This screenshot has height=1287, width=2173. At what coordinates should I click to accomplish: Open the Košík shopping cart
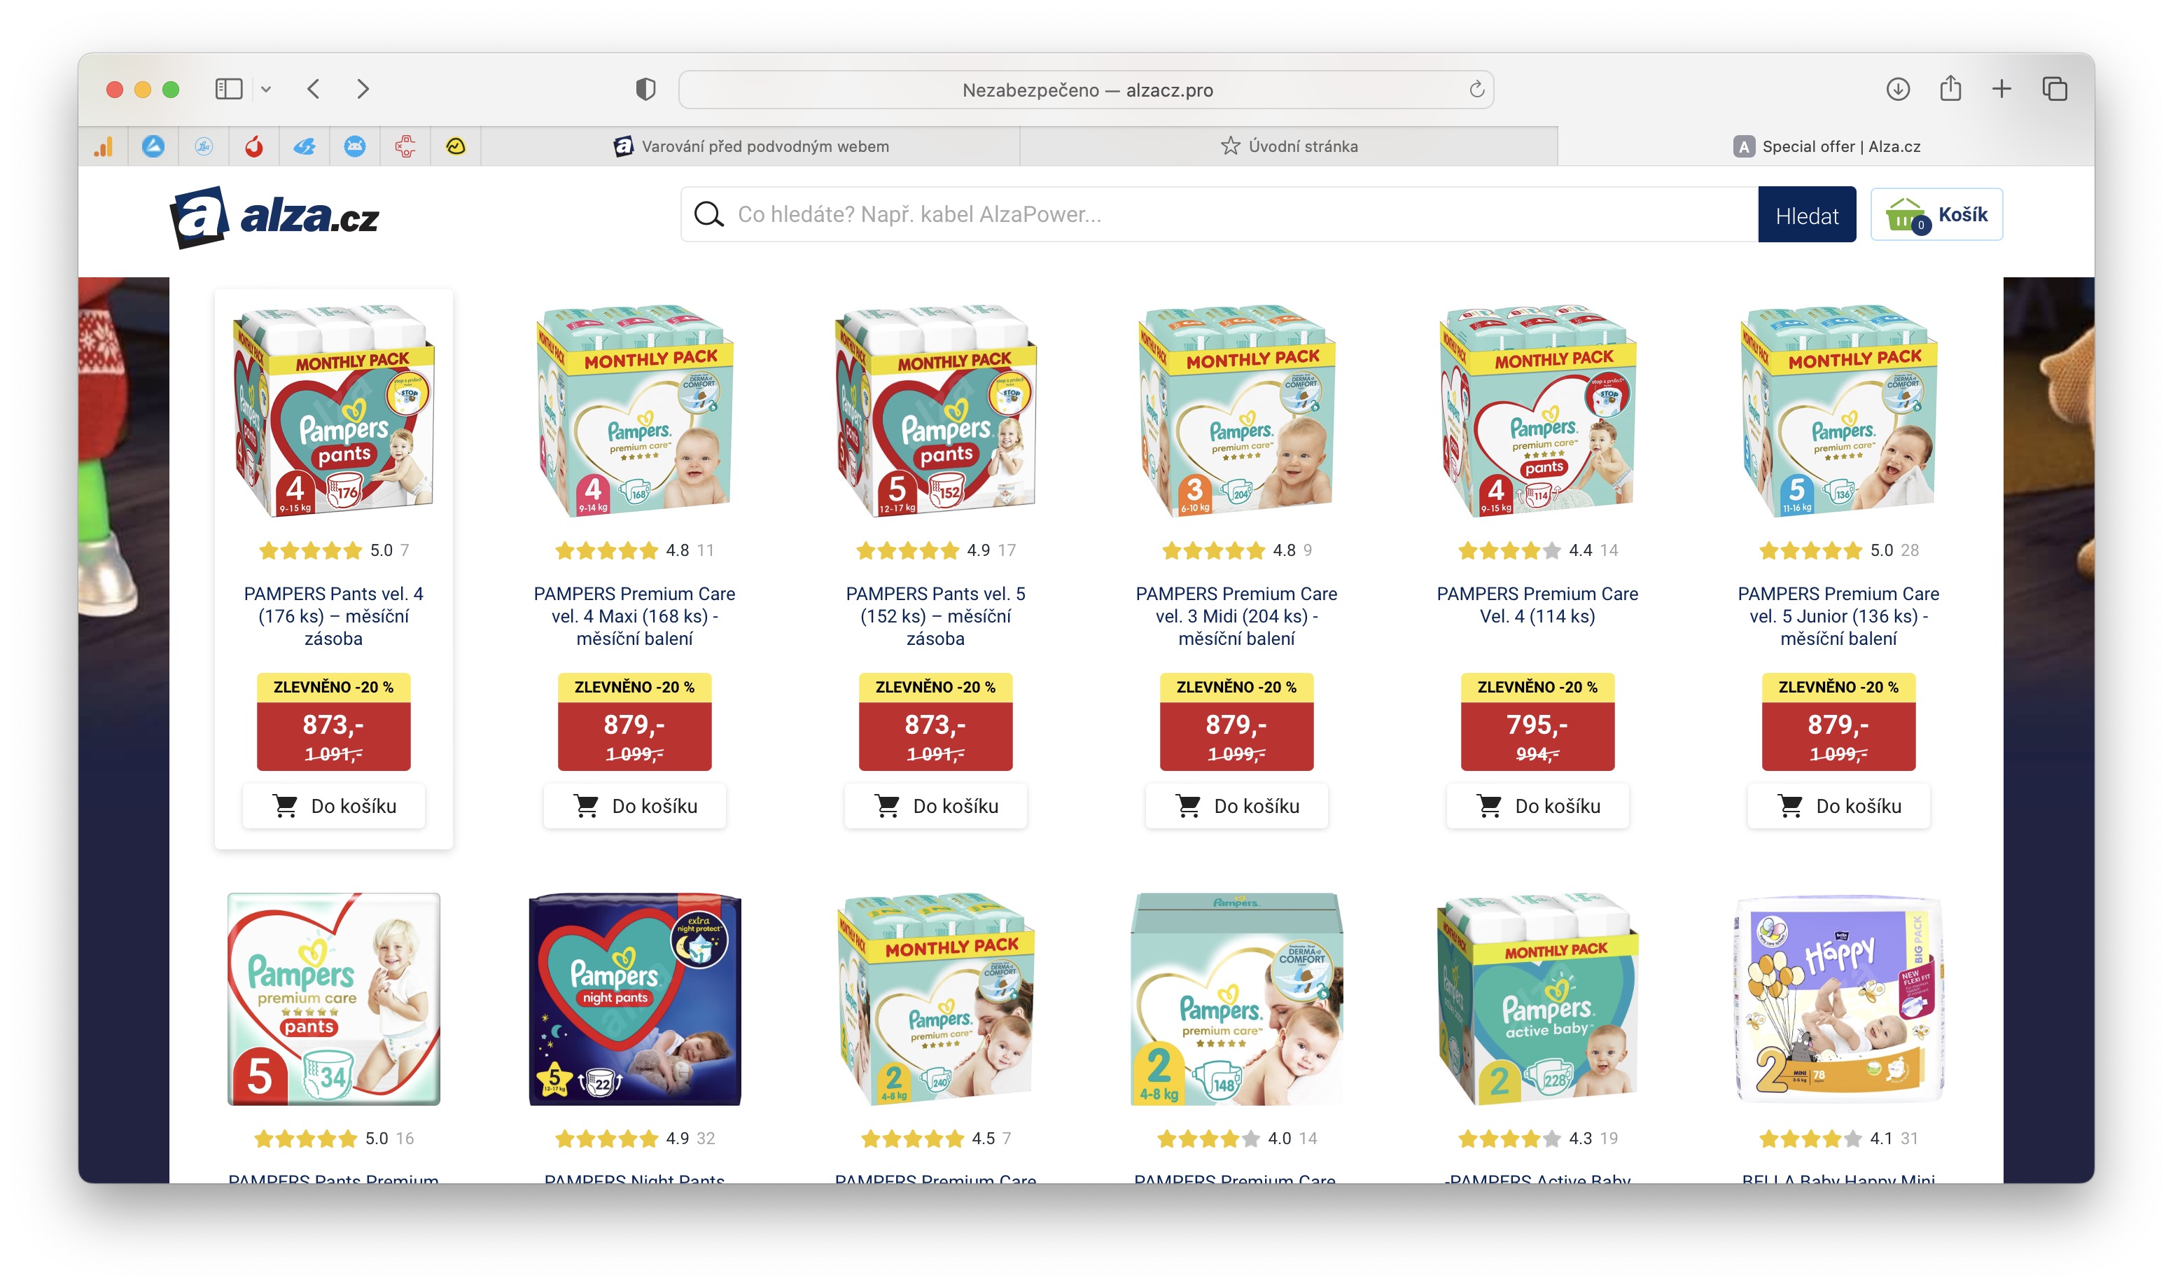click(1936, 214)
